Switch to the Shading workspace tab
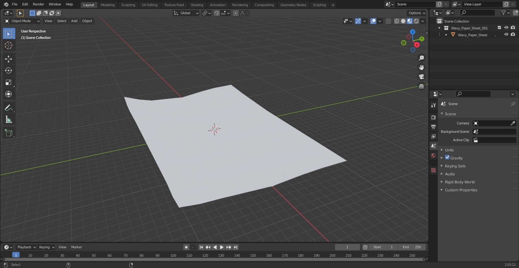This screenshot has width=519, height=268. [x=197, y=5]
